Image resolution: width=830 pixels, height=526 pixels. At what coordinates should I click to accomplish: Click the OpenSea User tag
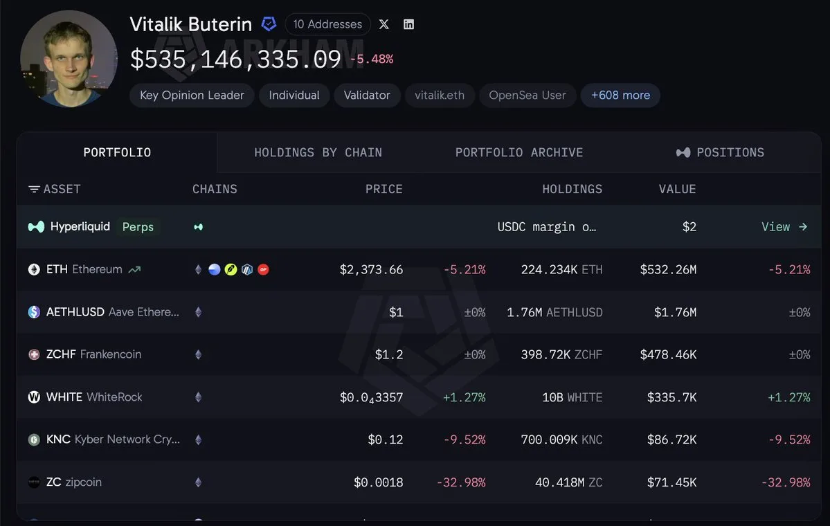(x=527, y=96)
